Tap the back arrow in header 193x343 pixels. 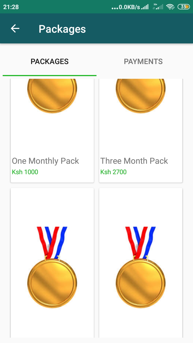pos(15,29)
